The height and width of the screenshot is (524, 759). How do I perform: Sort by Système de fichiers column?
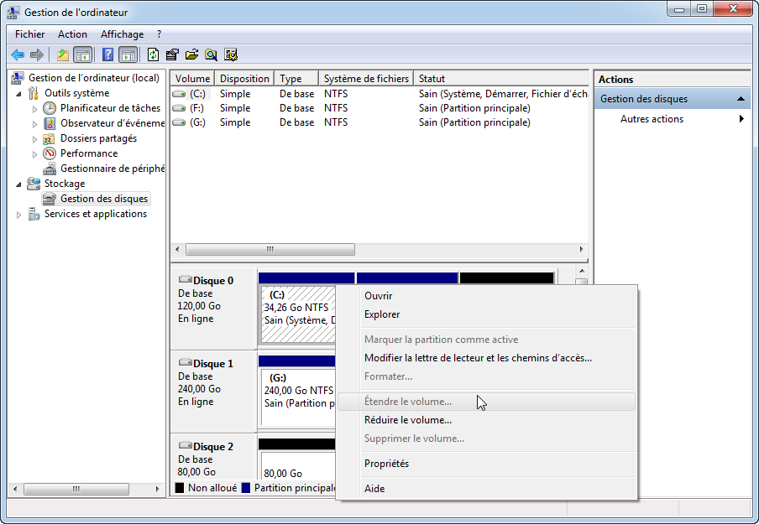[x=366, y=78]
